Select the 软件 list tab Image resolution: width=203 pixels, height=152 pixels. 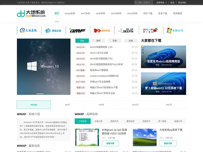click(98, 41)
